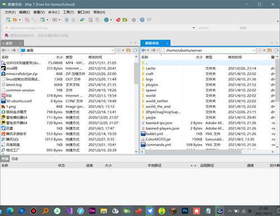Image resolution: width=280 pixels, height=216 pixels.
Task: Open the remote path /home/ubuntu/server dropdown
Action: (x=254, y=50)
